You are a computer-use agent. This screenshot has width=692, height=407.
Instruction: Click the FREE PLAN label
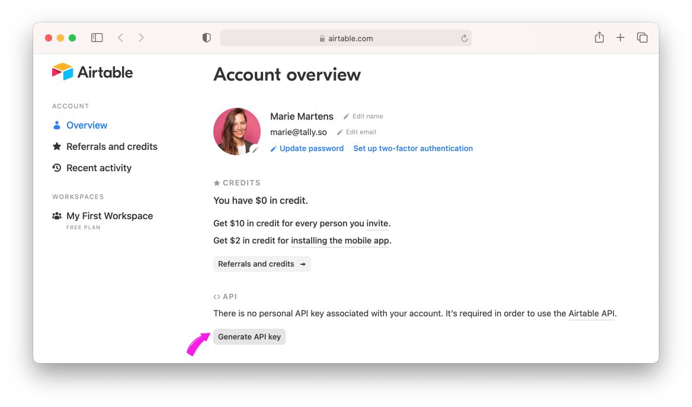click(83, 227)
